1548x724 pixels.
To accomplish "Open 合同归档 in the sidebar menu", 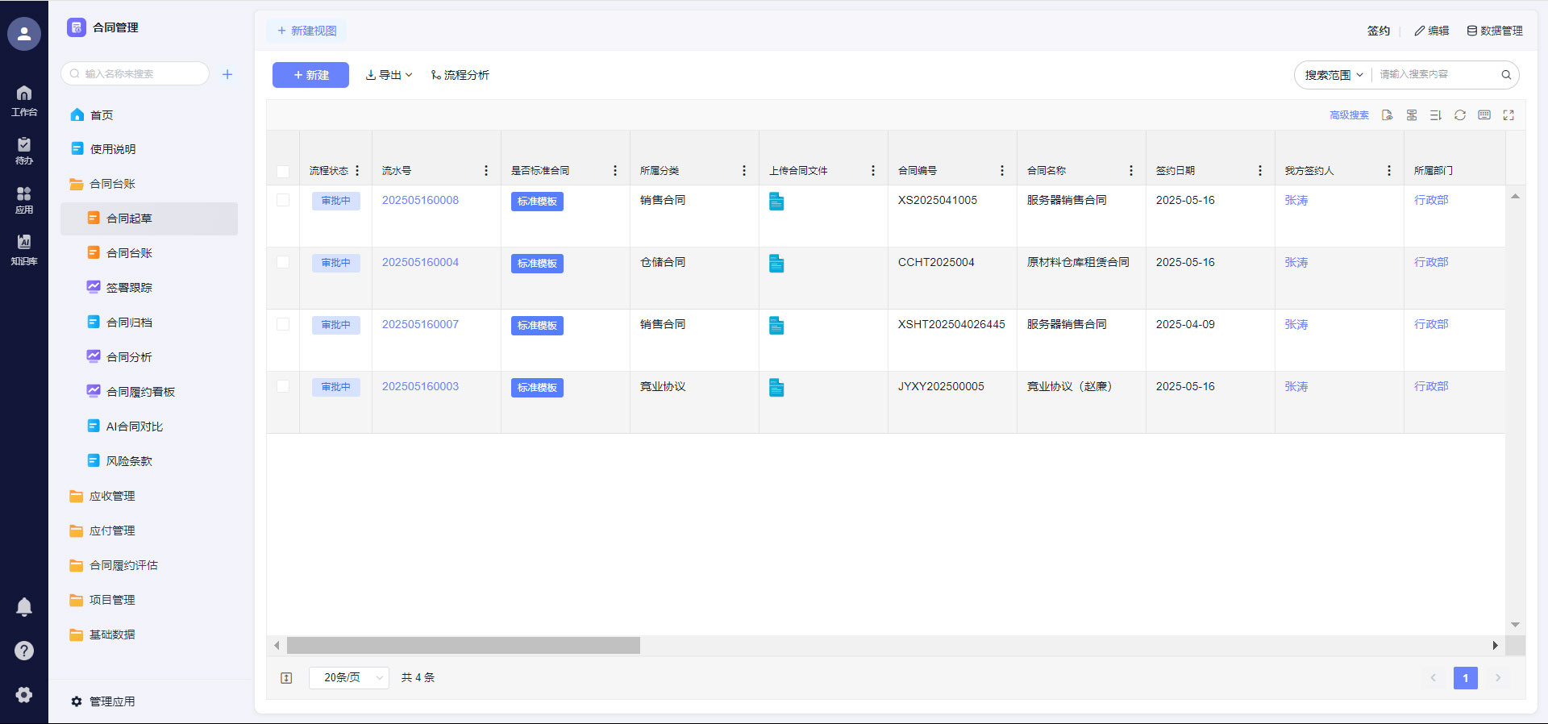I will (129, 322).
